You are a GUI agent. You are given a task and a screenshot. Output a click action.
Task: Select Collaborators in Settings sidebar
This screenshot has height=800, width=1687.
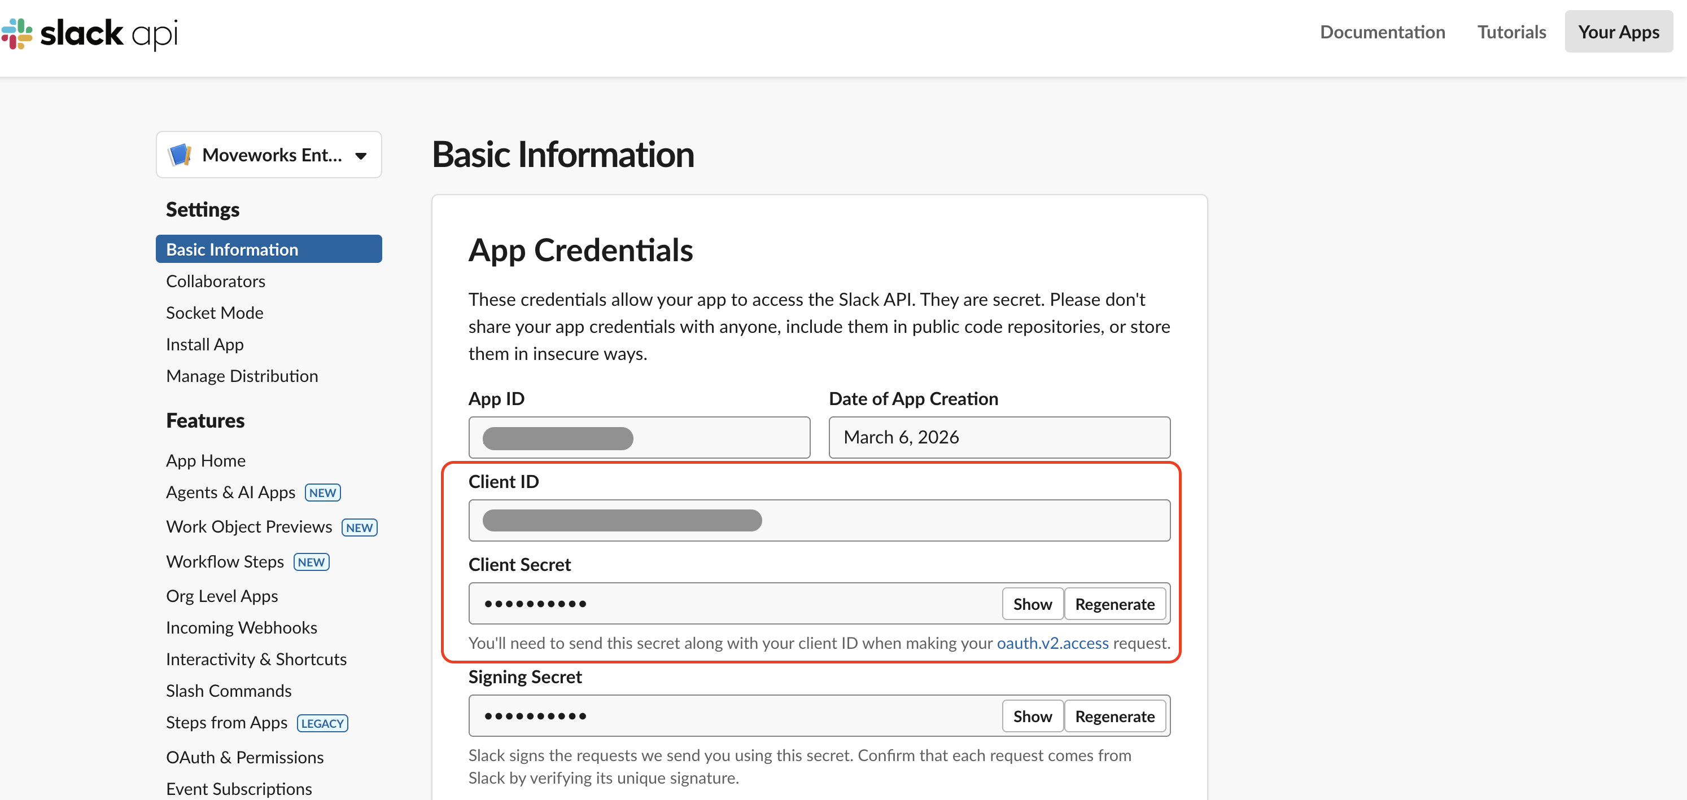tap(216, 281)
